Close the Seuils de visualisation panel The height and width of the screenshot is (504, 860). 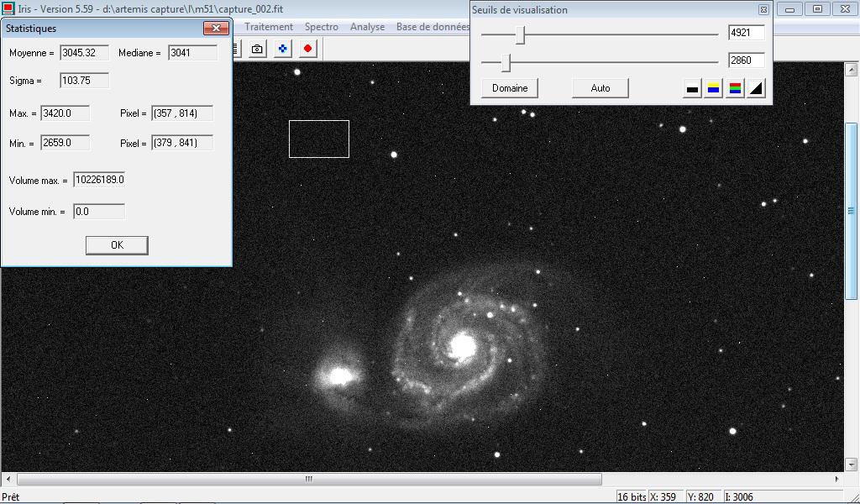(763, 9)
